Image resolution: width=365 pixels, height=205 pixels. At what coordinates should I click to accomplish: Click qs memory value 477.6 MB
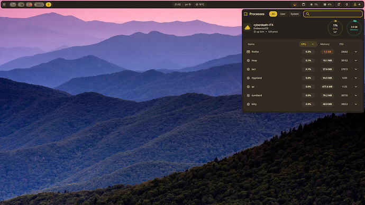[327, 87]
